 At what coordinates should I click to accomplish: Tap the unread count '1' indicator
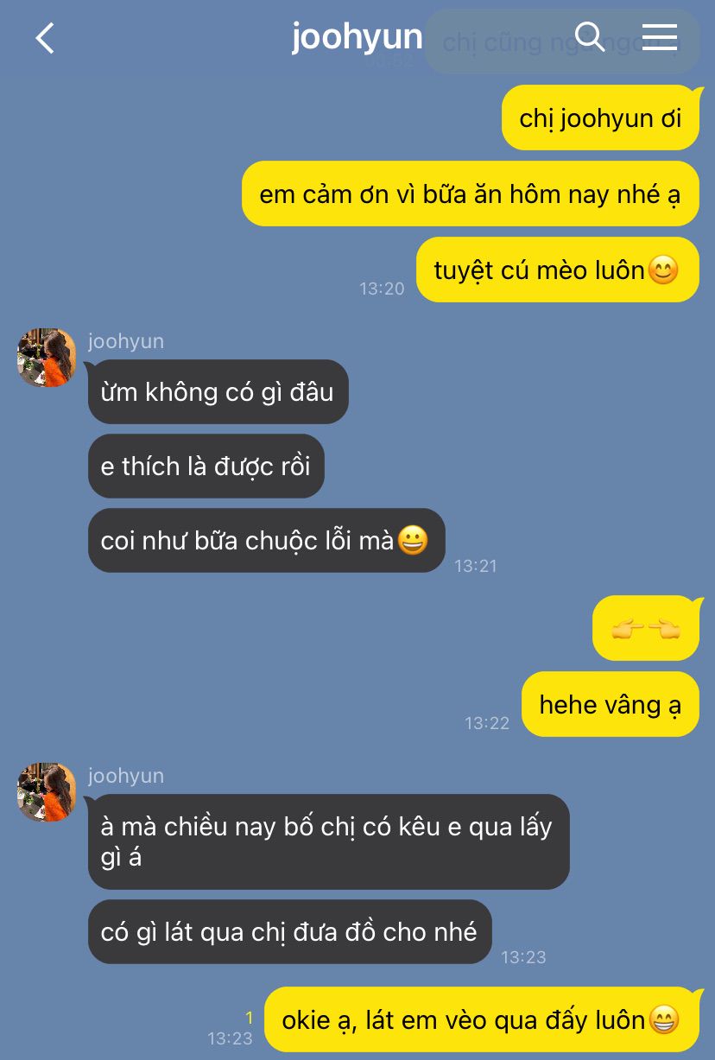[x=249, y=1018]
